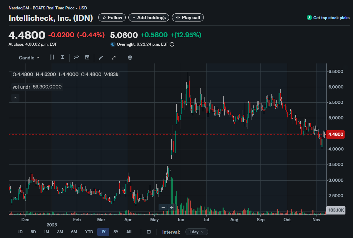Click the 183.10K volume label
The width and height of the screenshot is (353, 238).
coord(336,210)
